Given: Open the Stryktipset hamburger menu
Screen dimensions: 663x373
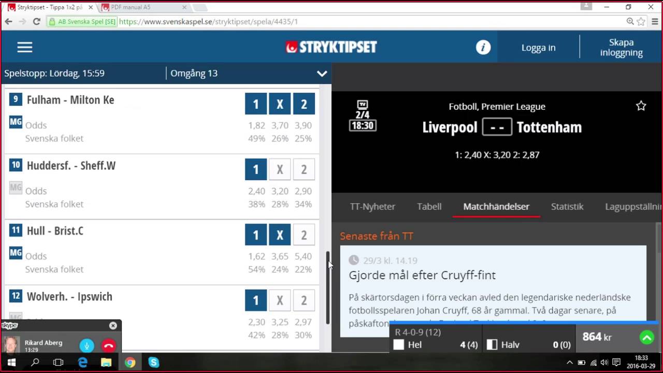Looking at the screenshot, I should coord(25,47).
